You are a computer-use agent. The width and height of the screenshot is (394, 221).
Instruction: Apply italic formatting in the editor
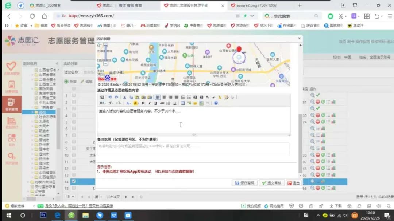(150, 103)
